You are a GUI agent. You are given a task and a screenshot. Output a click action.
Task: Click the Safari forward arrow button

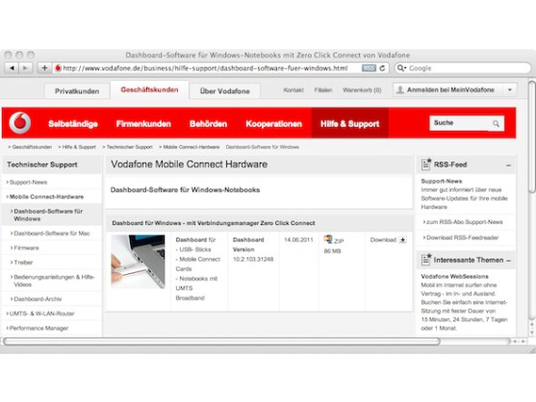click(x=25, y=68)
